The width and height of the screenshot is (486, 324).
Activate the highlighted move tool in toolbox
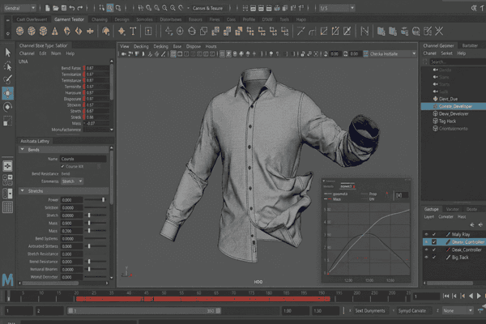pos(8,93)
